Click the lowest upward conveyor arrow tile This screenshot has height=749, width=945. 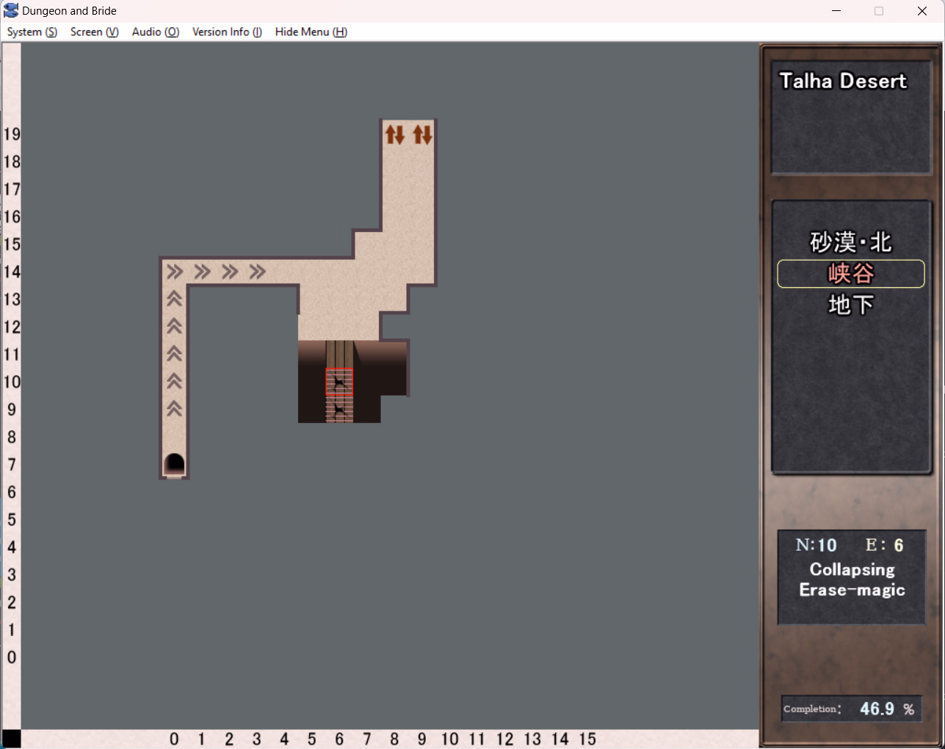pos(174,409)
